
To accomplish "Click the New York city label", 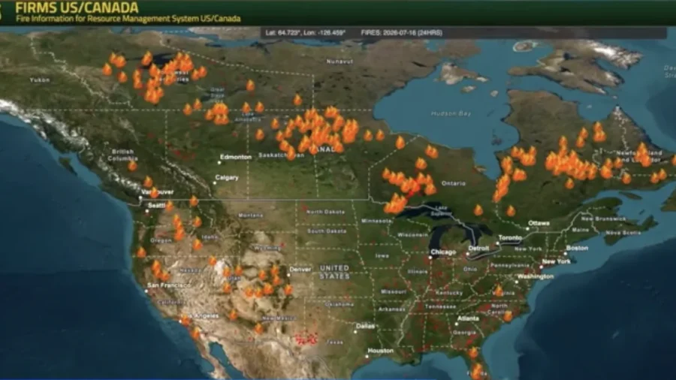I will [x=556, y=261].
